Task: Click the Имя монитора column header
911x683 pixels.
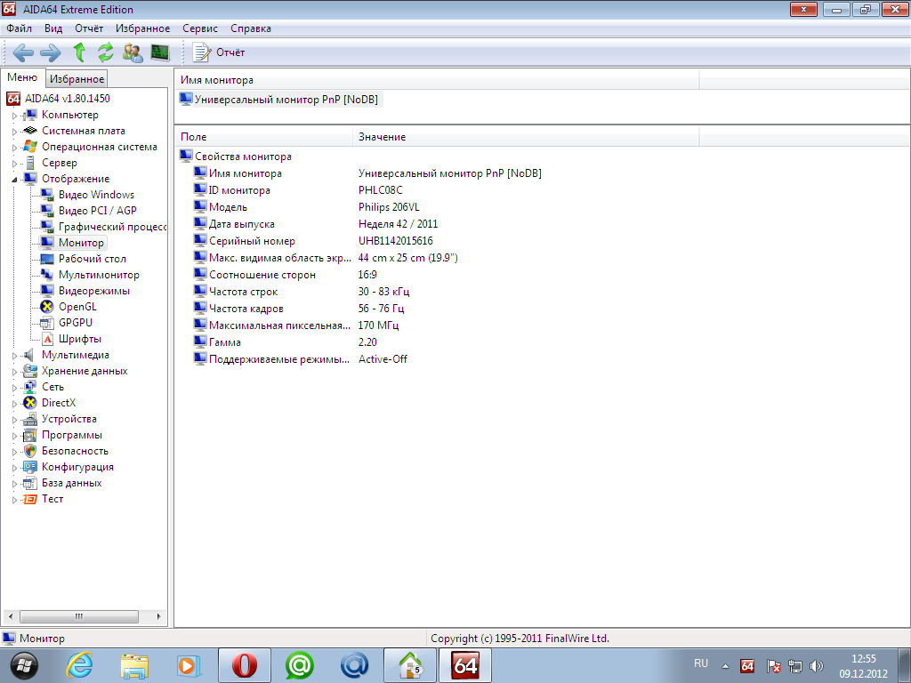Action: 437,80
